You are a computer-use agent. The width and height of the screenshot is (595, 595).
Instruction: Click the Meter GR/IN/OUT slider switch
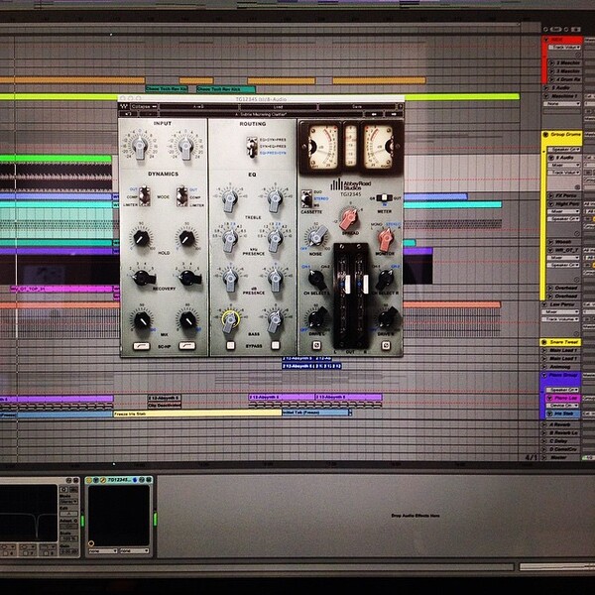tap(385, 197)
